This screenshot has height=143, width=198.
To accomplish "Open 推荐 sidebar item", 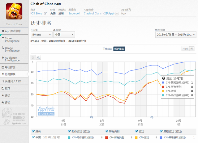I will [14, 88].
